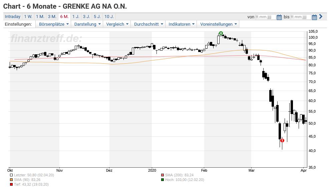Click the green H high marker on chart
The height and width of the screenshot is (191, 331).
(x=221, y=33)
